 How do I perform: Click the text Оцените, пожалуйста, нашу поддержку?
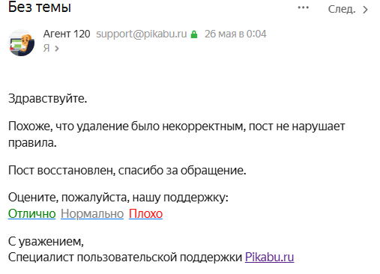pos(118,198)
